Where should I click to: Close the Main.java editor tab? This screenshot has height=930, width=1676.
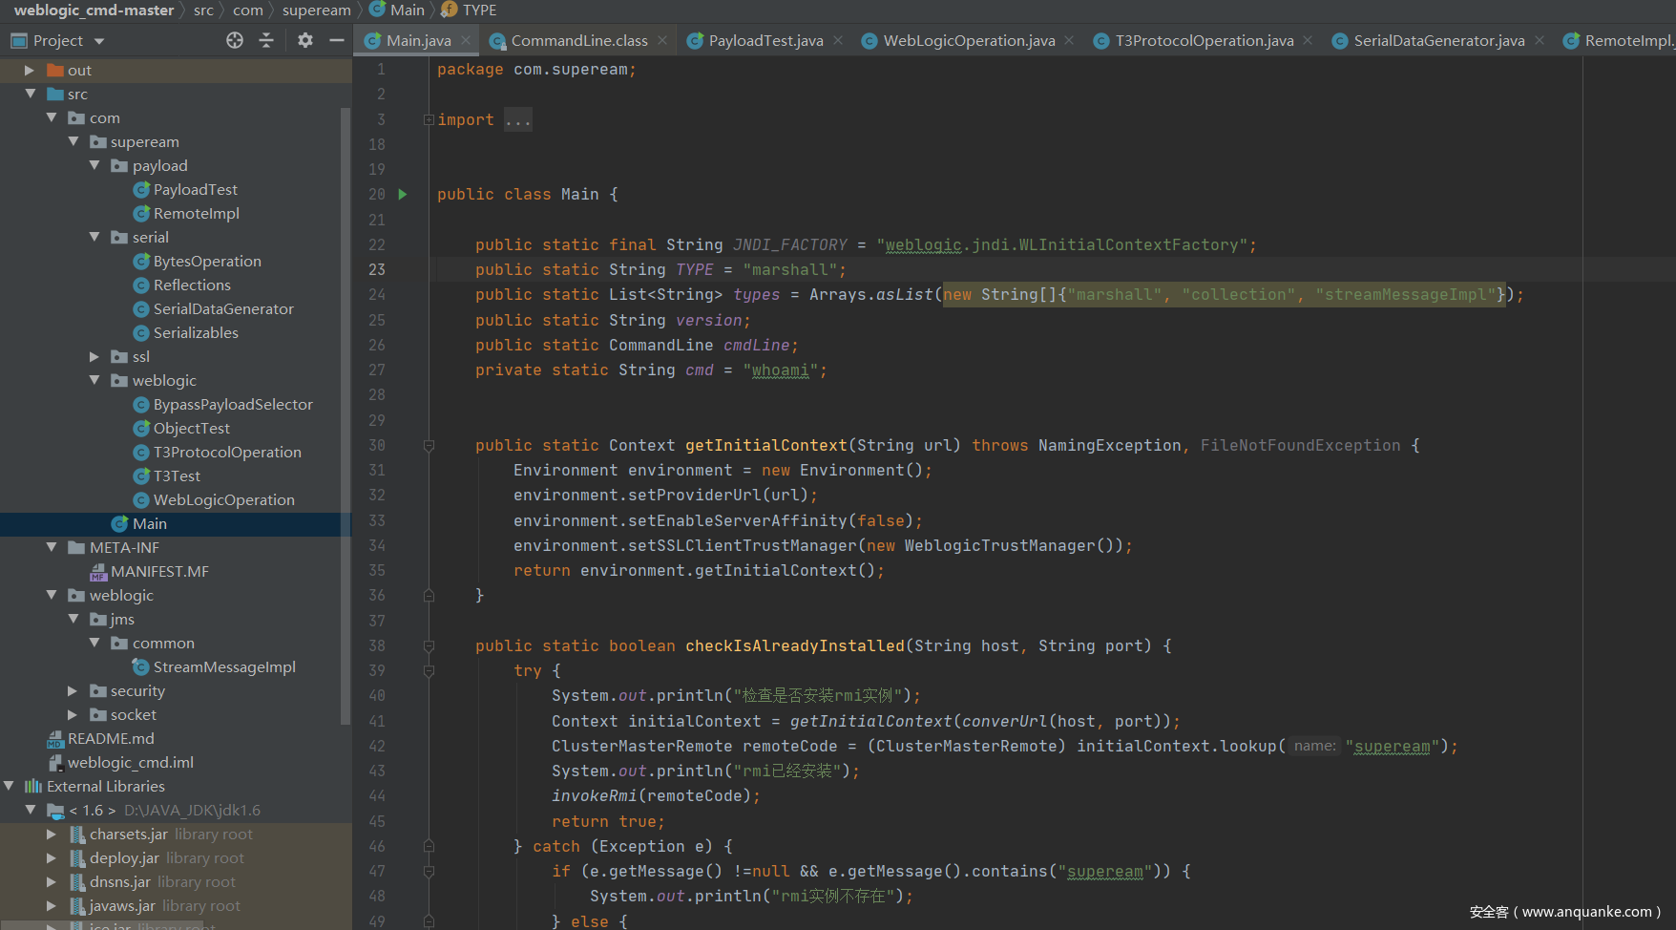[x=466, y=40]
